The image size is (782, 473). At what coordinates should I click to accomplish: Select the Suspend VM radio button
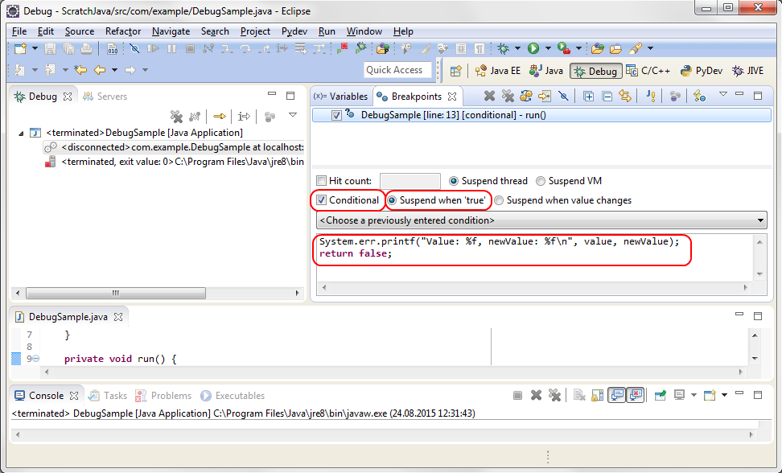[541, 181]
